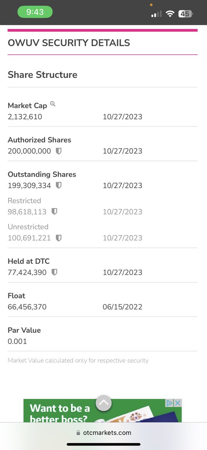Tap the shield icon next to Restricted shares
Viewport: 207px width, 450px height.
pyautogui.click(x=54, y=212)
